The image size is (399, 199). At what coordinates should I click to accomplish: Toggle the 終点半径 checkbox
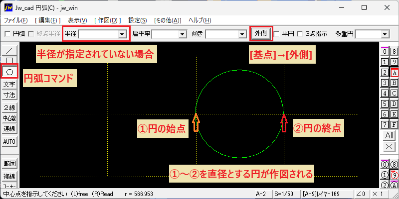point(31,34)
